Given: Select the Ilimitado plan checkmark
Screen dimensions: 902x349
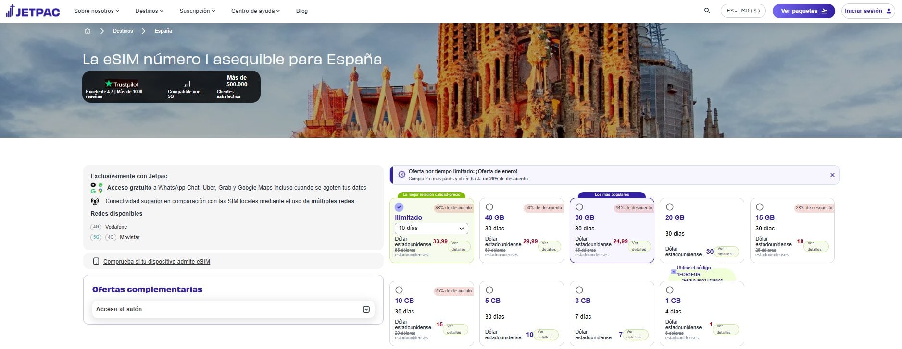Looking at the screenshot, I should coord(399,207).
